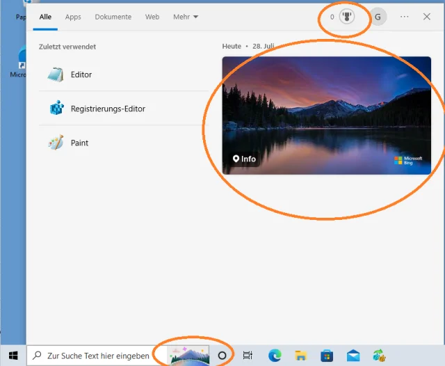Click the taskbar search text field
The height and width of the screenshot is (366, 445).
click(97, 356)
